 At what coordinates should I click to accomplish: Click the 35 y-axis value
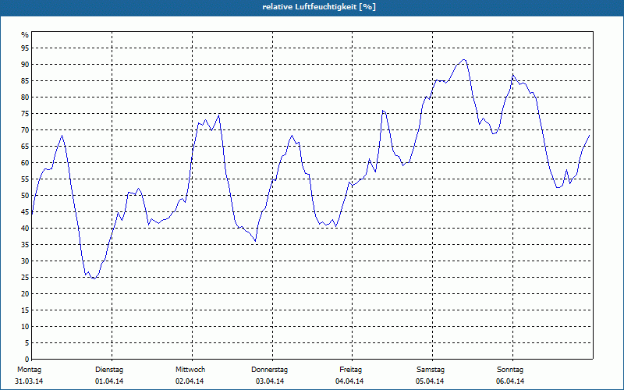(x=25, y=245)
